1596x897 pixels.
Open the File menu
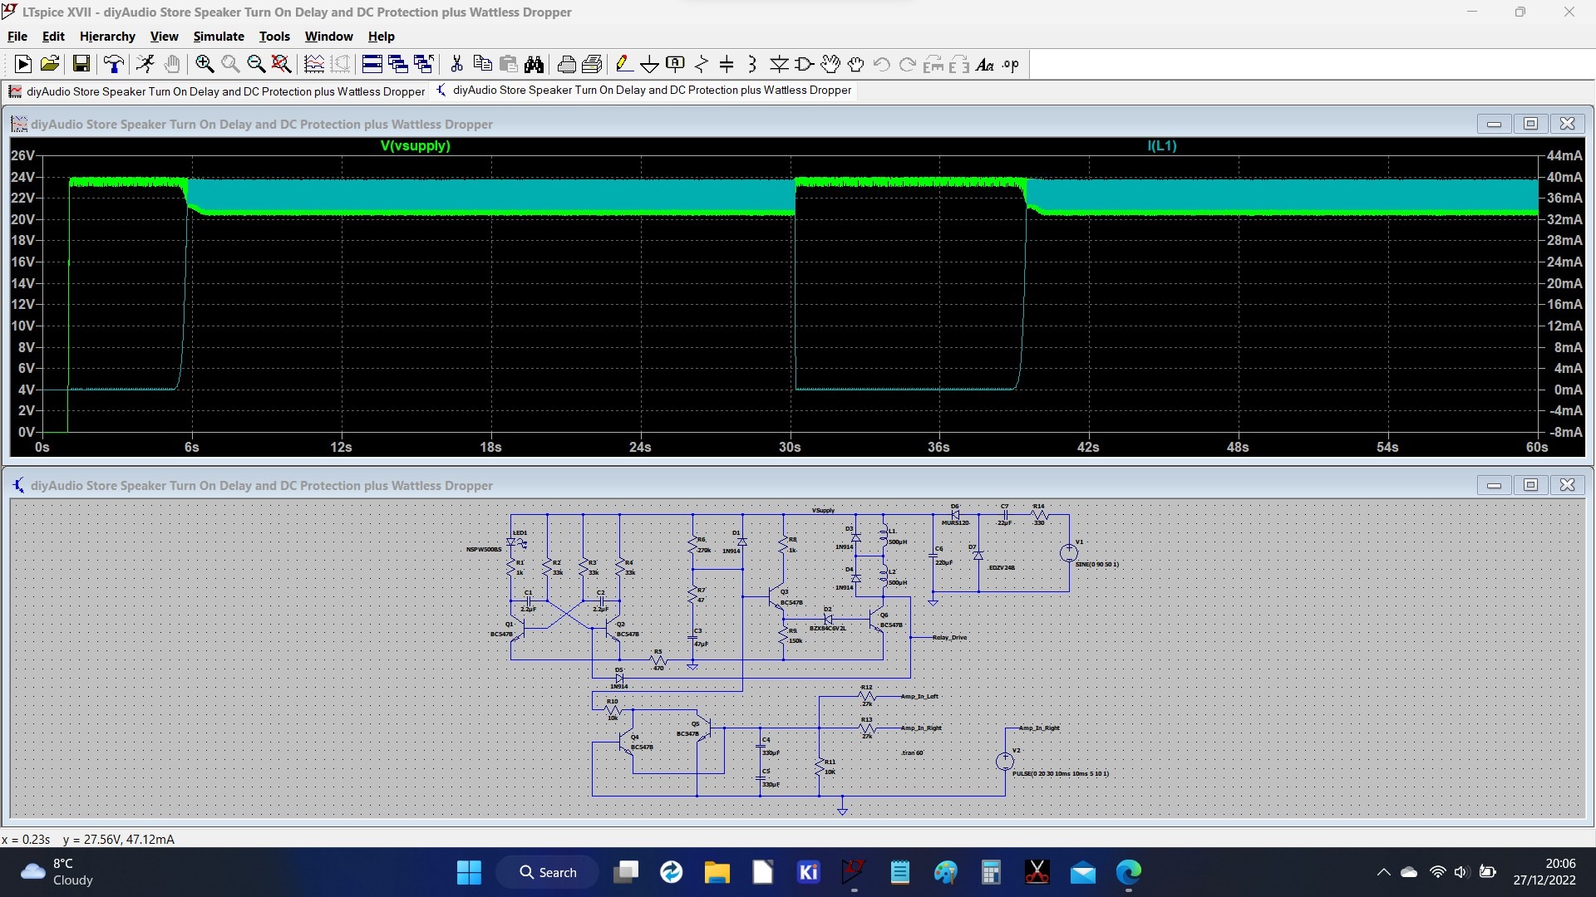click(17, 37)
